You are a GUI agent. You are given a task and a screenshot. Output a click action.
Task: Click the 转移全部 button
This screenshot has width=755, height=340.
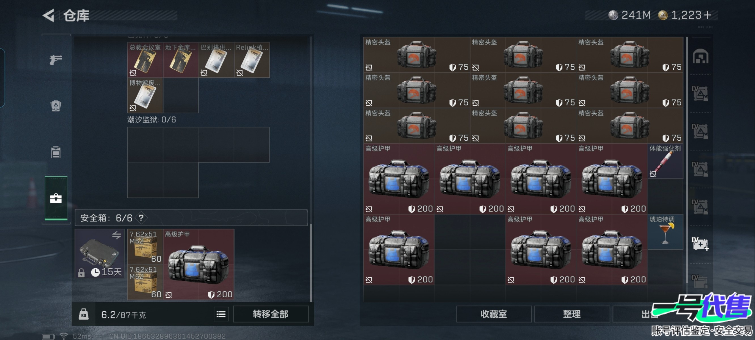click(x=271, y=314)
